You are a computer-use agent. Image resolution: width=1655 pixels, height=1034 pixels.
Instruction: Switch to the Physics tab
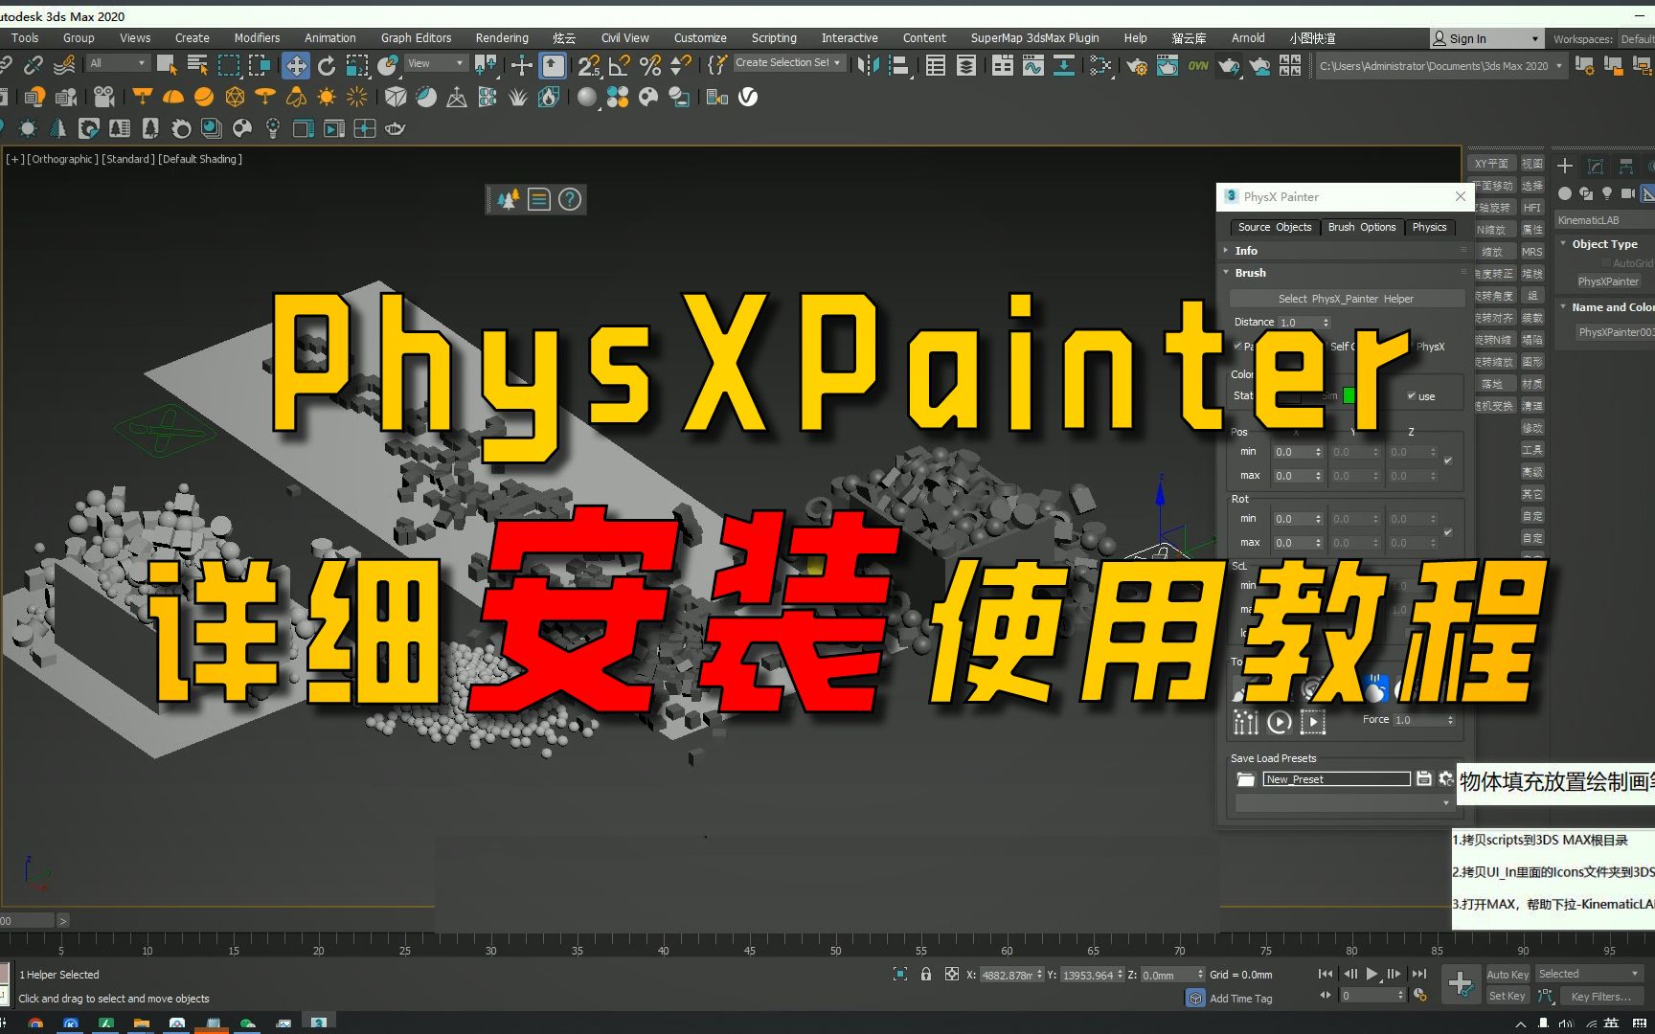click(x=1429, y=227)
